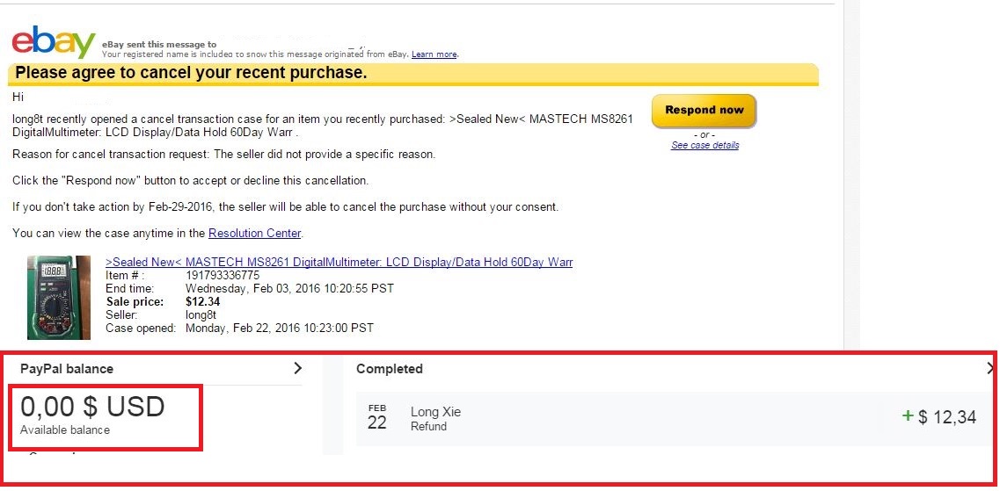Click the multimeter item thumbnail
The width and height of the screenshot is (1000, 491).
click(x=59, y=297)
